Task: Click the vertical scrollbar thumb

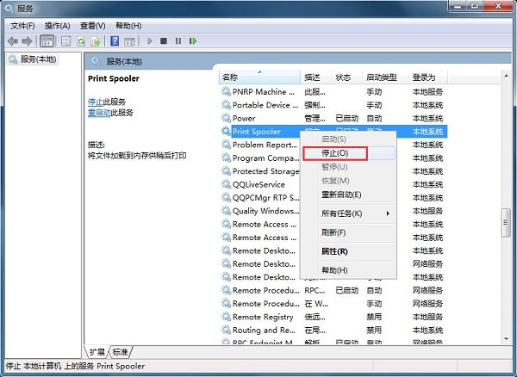Action: pos(506,223)
